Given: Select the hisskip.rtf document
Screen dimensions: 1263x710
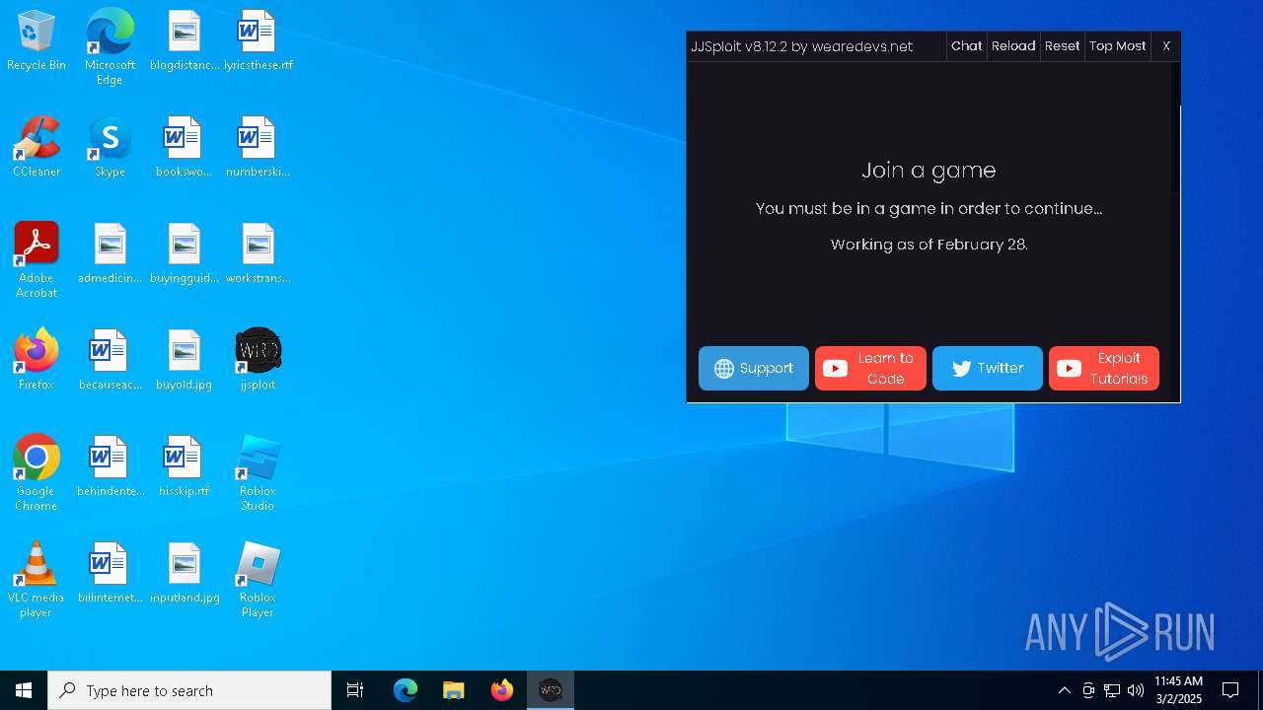Looking at the screenshot, I should click(184, 467).
